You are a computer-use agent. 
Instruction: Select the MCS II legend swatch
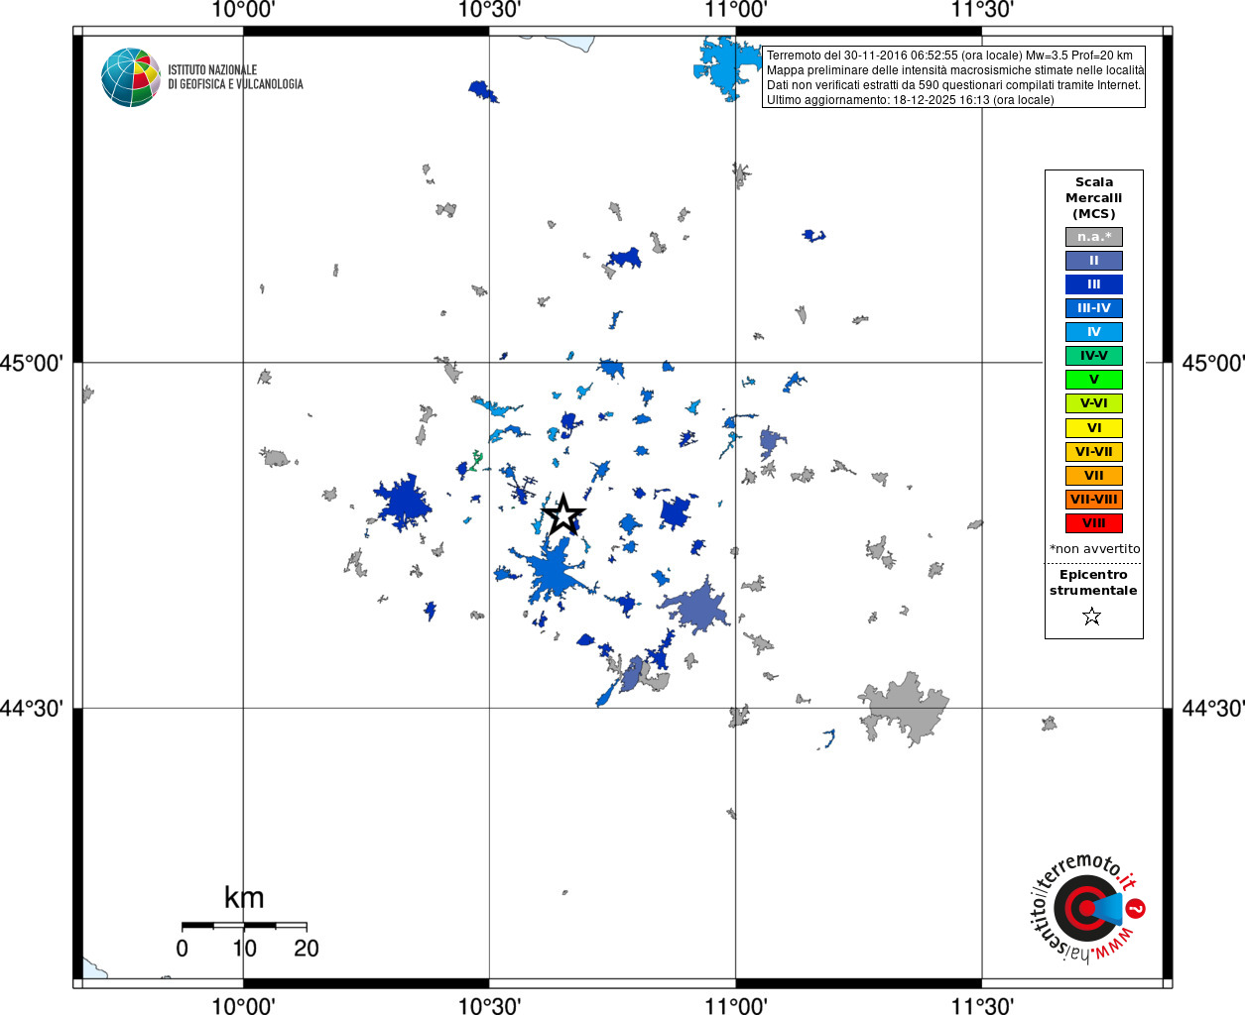tap(1094, 261)
